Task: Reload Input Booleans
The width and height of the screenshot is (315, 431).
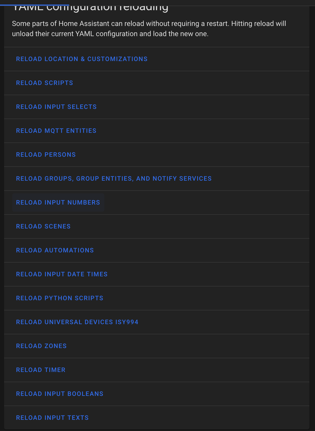Action: pyautogui.click(x=60, y=394)
